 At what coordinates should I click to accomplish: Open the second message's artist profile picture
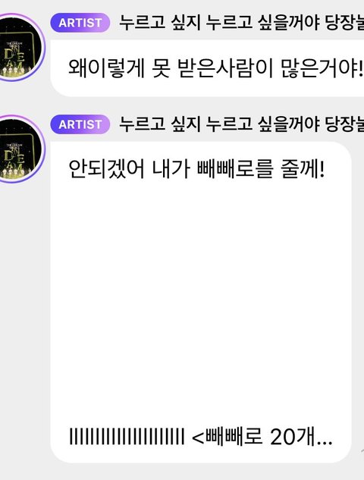click(x=20, y=149)
